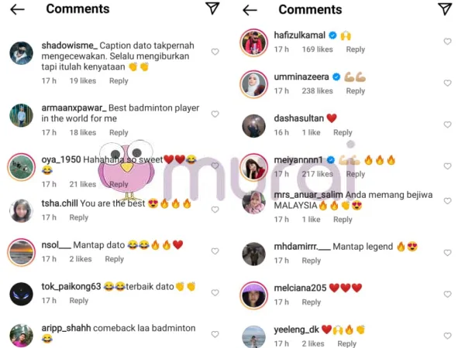The image size is (465, 348).
Task: Like shadowisme_'s comment with the heart
Action: point(215,52)
